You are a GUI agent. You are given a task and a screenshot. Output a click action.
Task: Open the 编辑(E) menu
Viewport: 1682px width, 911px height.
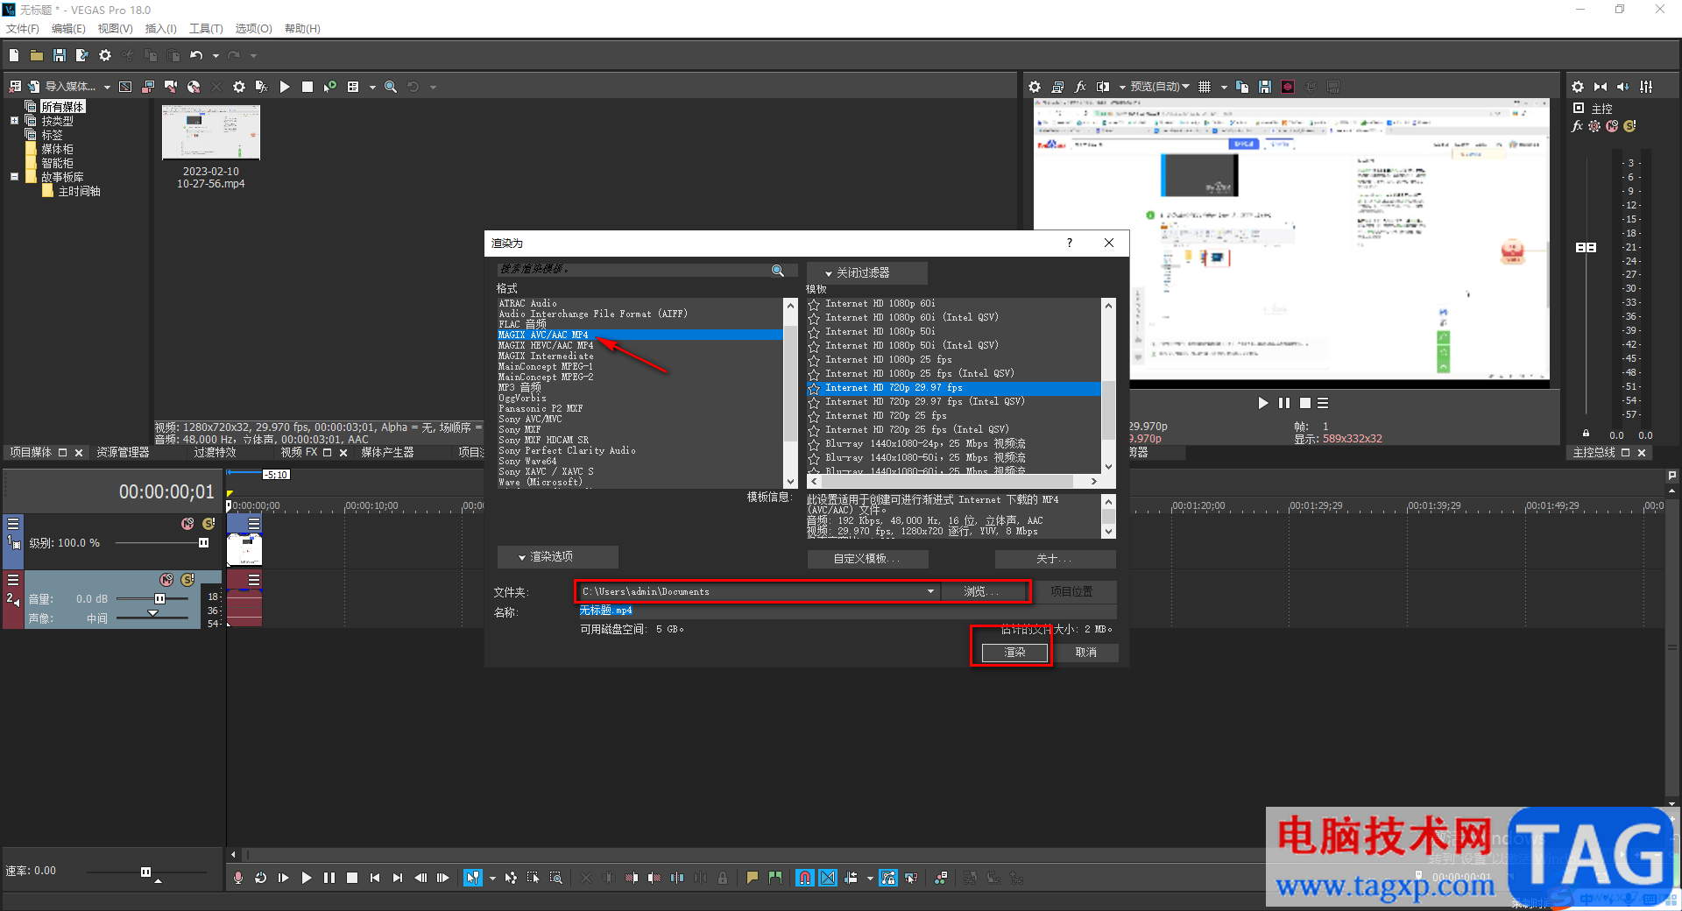click(x=68, y=29)
